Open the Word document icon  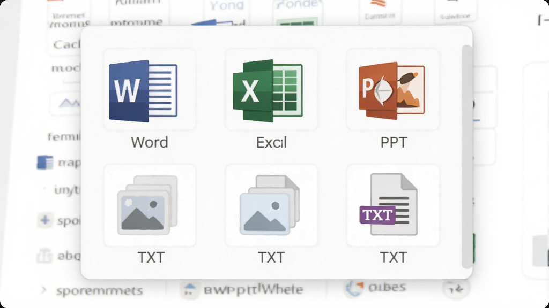point(143,91)
